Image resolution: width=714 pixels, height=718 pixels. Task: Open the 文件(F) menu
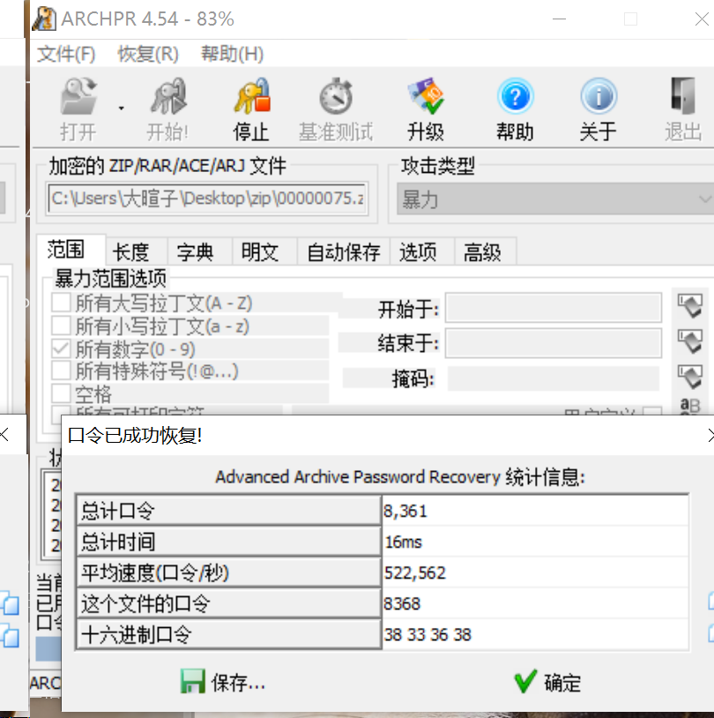[x=66, y=54]
